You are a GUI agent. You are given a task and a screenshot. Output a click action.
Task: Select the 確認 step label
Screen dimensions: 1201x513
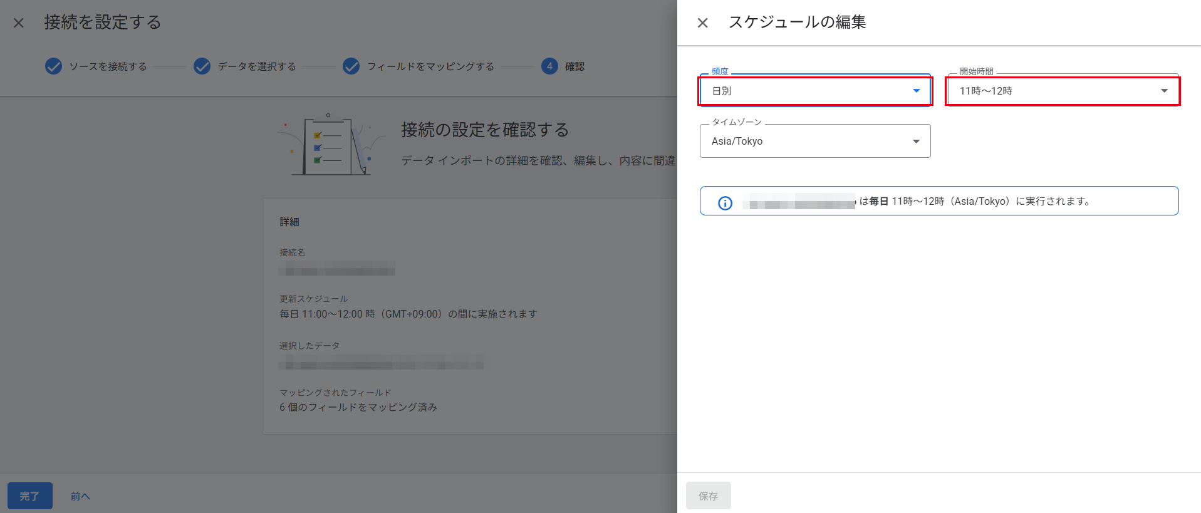(x=575, y=66)
